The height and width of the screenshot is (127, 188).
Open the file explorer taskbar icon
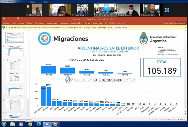click(13, 124)
